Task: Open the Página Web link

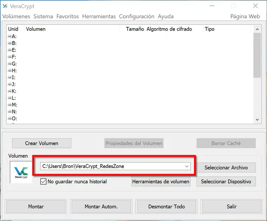Action: click(245, 16)
